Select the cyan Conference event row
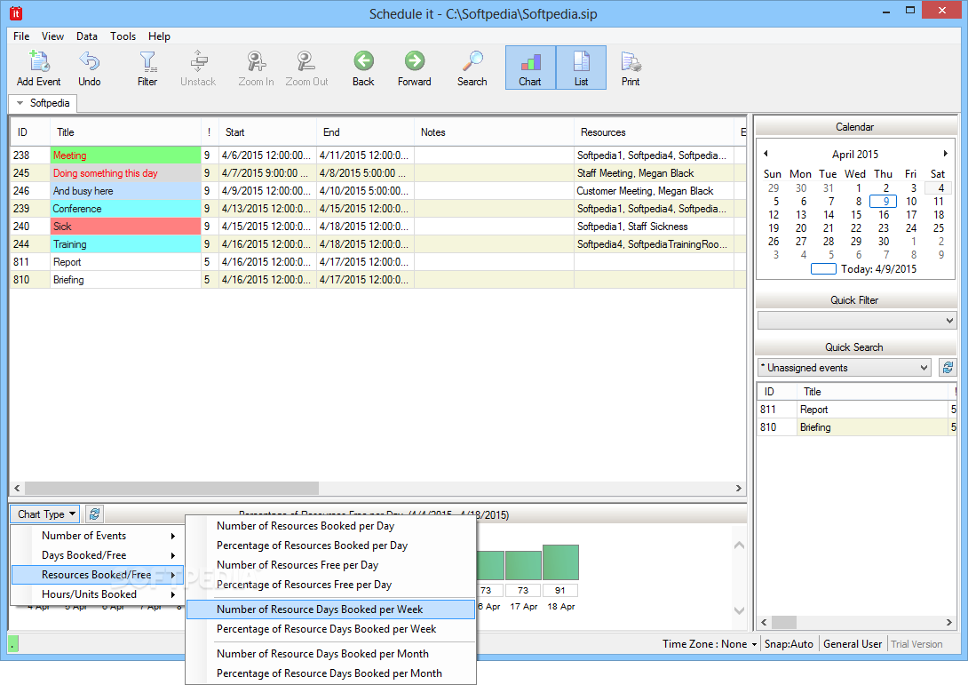The height and width of the screenshot is (685, 968). click(x=377, y=209)
